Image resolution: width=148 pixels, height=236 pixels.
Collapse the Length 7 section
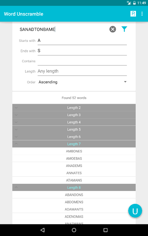[x=74, y=144]
